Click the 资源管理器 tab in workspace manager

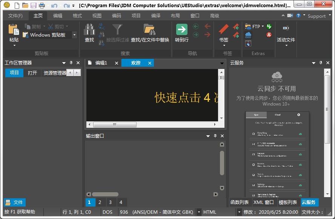point(54,73)
